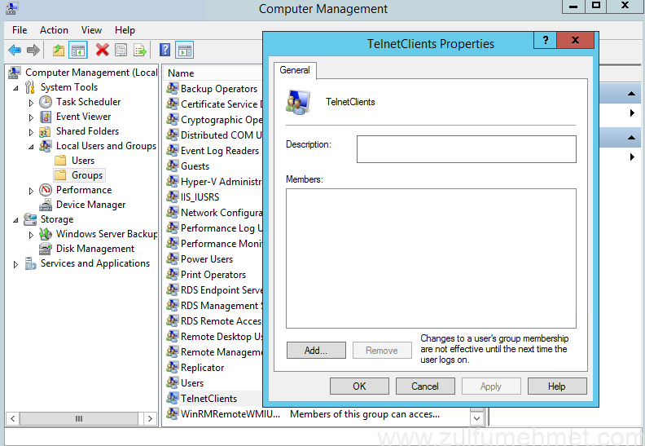
Task: Click the Up One Level toolbar icon
Action: point(59,51)
